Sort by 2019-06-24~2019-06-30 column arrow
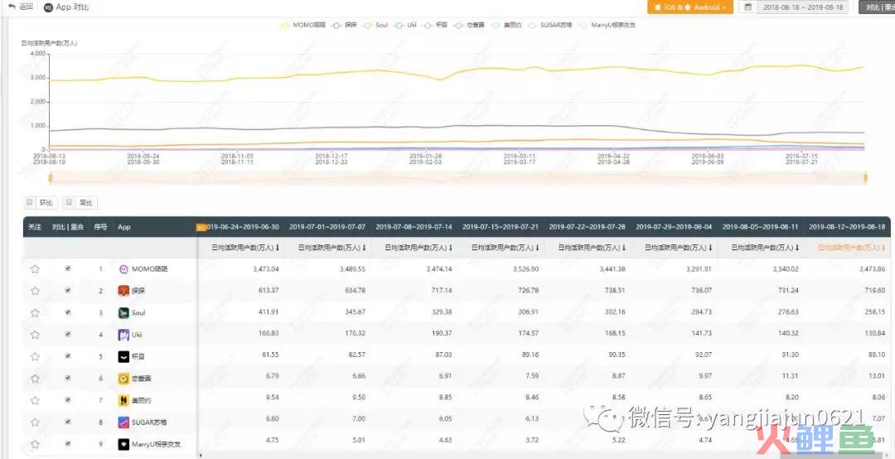The width and height of the screenshot is (895, 459). (278, 248)
